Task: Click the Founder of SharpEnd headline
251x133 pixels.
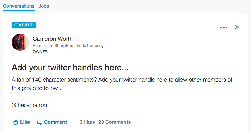Action: click(x=68, y=46)
